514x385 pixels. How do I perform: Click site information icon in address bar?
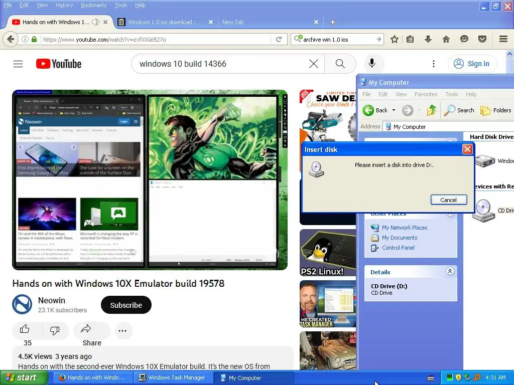[25, 39]
